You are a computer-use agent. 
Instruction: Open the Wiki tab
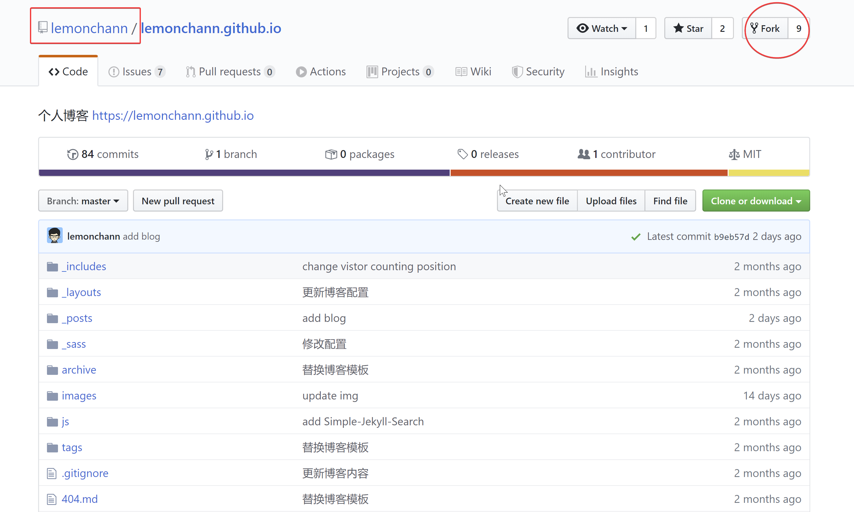473,72
